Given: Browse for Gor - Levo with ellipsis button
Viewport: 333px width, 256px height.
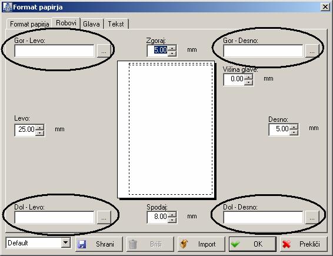Looking at the screenshot, I should [104, 51].
